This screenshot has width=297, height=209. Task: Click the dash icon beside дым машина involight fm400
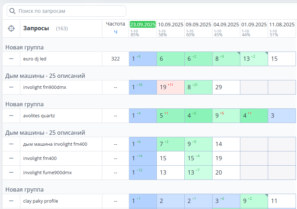(11, 144)
